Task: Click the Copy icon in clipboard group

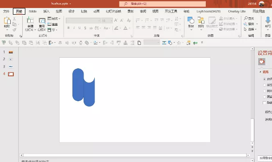Action: point(15,24)
